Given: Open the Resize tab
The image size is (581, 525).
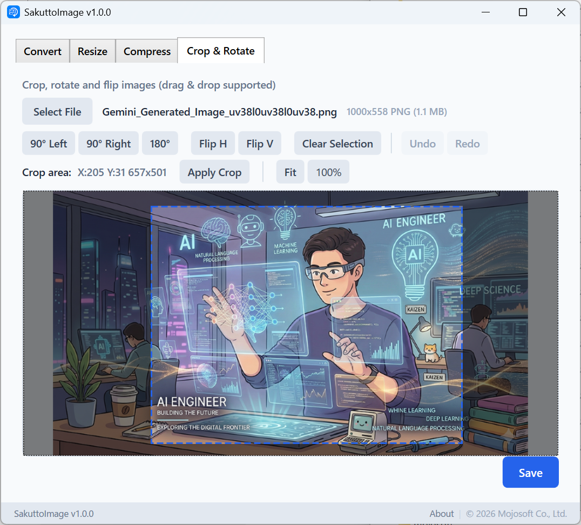Looking at the screenshot, I should [x=92, y=51].
